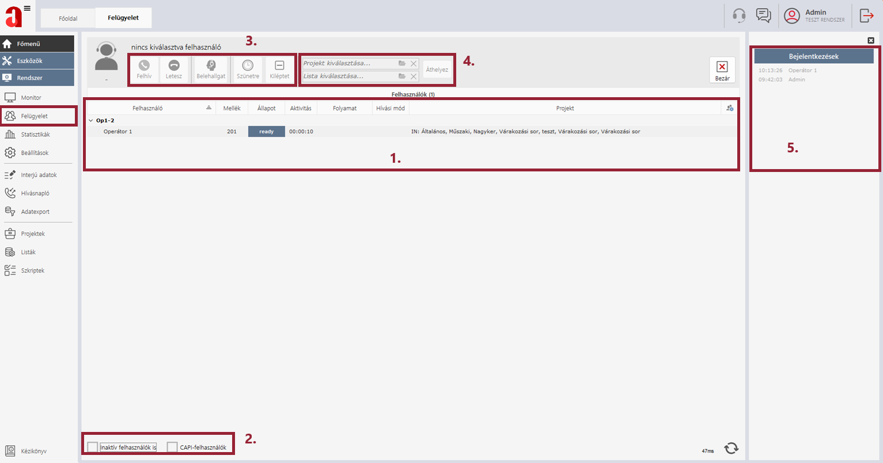Open the Projekt kiválasztása folder dropdown

click(x=402, y=63)
